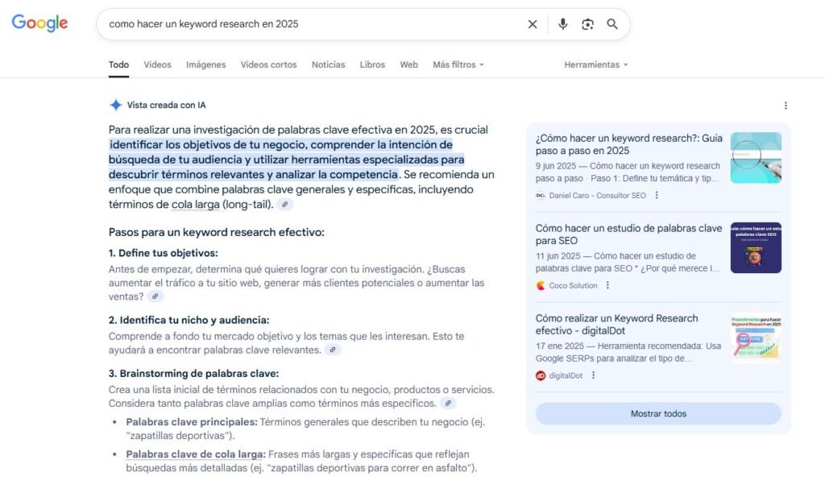Click the digitalDot result thumbnail

(x=756, y=338)
